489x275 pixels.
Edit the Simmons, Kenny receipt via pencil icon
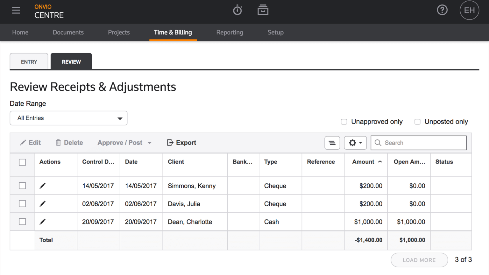tap(42, 186)
